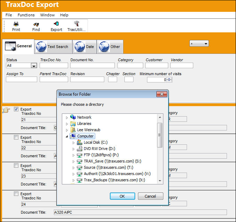Collapse the Computer tree node
The image size is (236, 222).
[x=67, y=136]
